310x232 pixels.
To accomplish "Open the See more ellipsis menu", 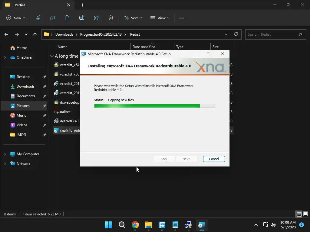I will [x=182, y=18].
